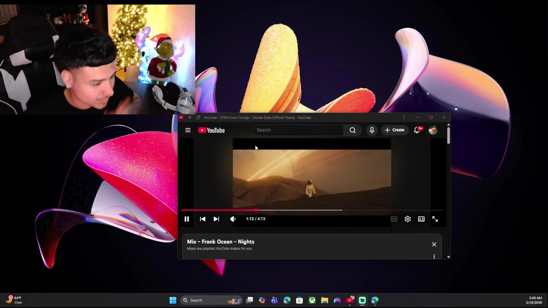Click the red progress bar scrubber dot

click(256, 210)
